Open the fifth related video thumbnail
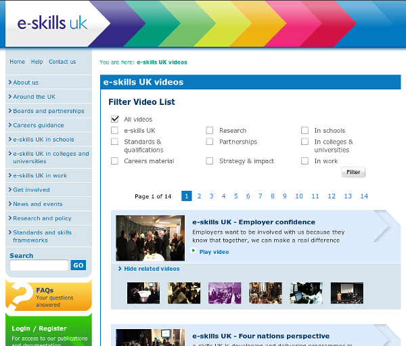 click(x=307, y=293)
